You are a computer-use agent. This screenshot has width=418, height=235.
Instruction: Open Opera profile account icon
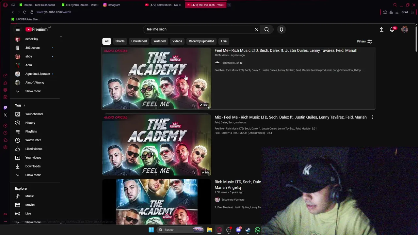[x=391, y=12]
